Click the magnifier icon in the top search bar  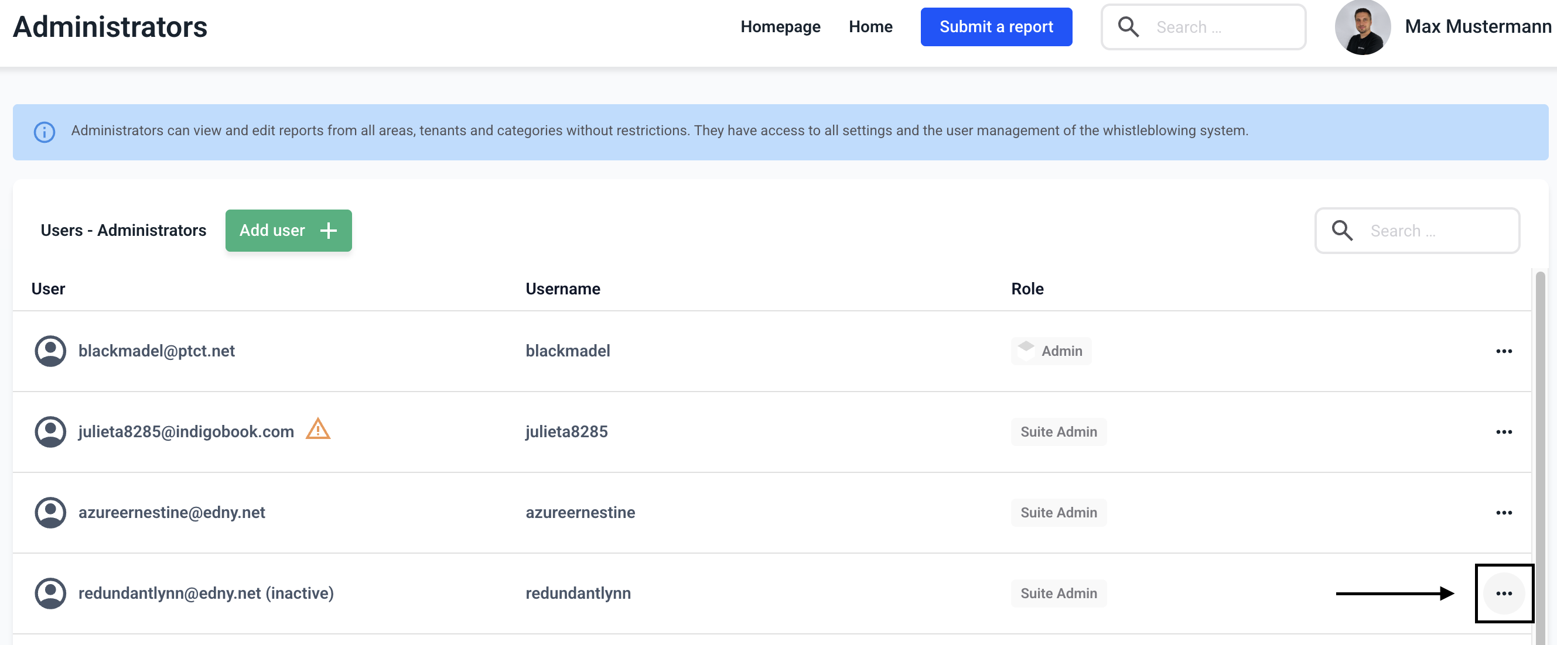(x=1128, y=27)
